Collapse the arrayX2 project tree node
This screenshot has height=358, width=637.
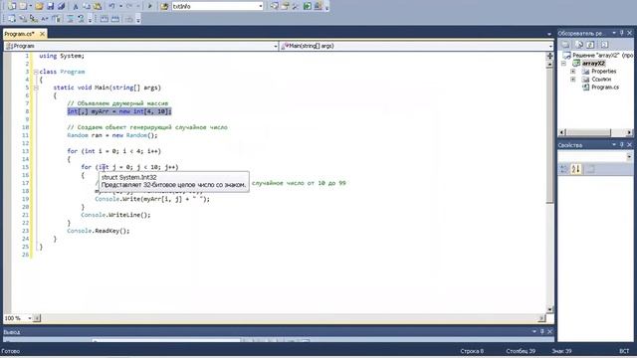[564, 64]
